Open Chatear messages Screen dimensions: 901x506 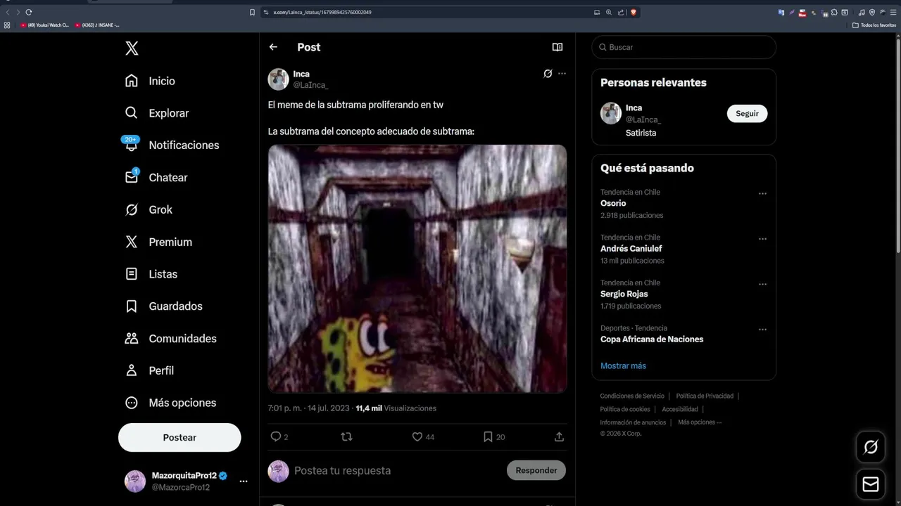(156, 177)
